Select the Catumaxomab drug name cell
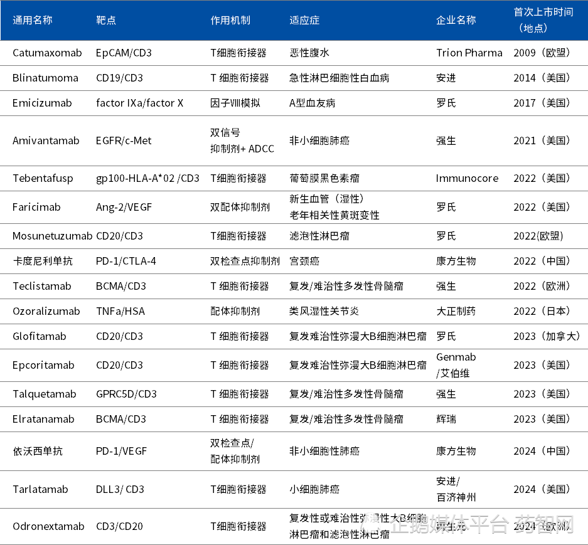The width and height of the screenshot is (588, 545). click(x=47, y=53)
